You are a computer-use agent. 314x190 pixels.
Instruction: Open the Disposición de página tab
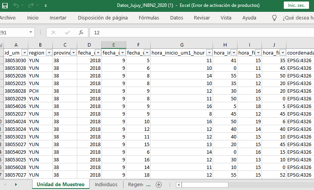coord(102,18)
